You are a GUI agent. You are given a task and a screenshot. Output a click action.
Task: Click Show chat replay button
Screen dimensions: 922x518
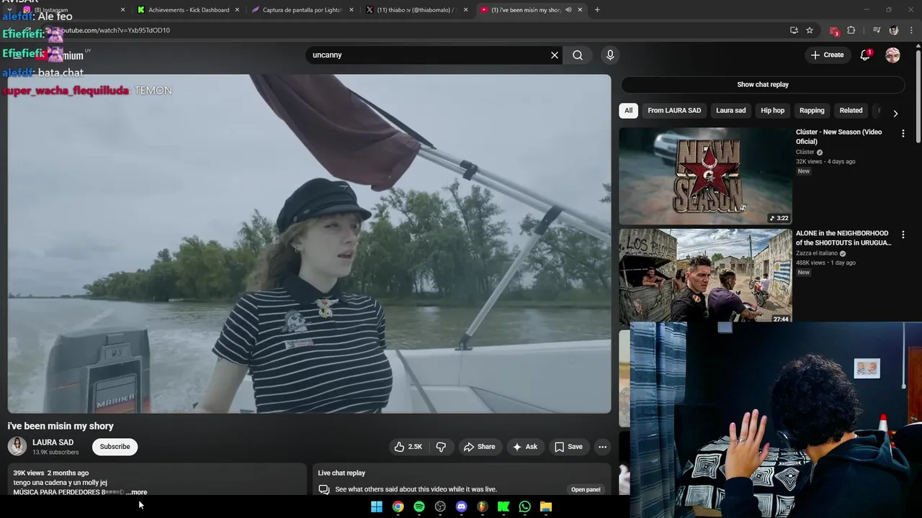click(x=763, y=84)
